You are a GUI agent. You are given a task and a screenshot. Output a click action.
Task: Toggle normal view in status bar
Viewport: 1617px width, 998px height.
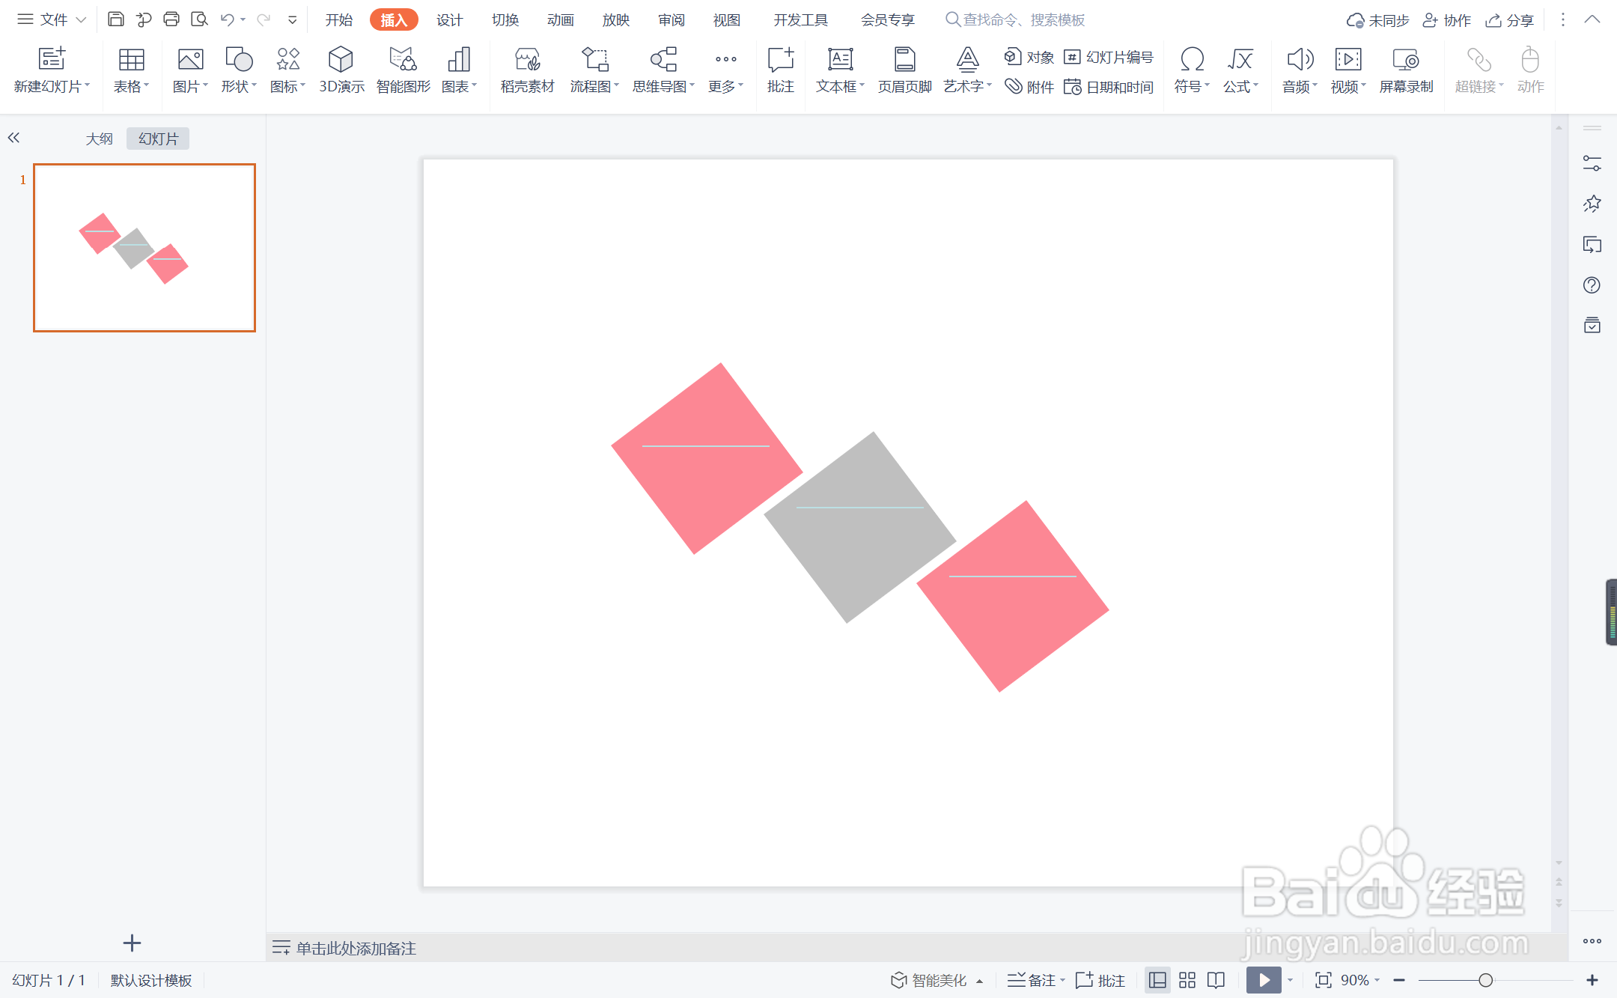point(1157,980)
